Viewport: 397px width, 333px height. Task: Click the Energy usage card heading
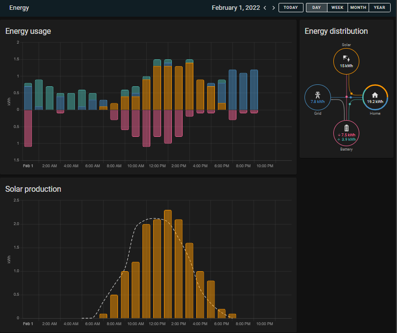tap(28, 31)
